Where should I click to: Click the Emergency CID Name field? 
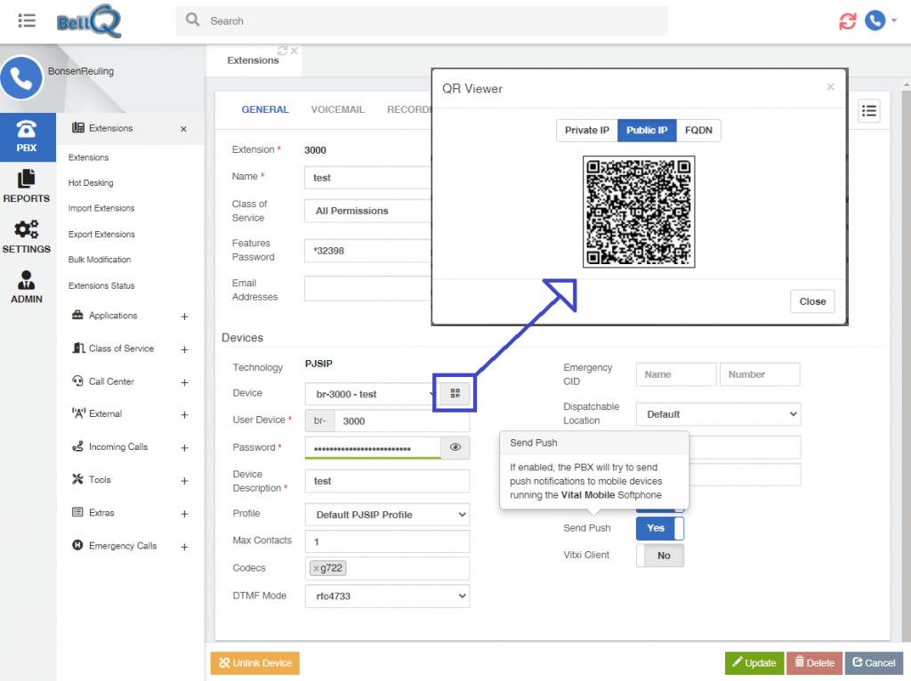pos(676,374)
